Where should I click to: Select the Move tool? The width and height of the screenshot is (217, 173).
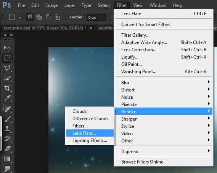7,48
